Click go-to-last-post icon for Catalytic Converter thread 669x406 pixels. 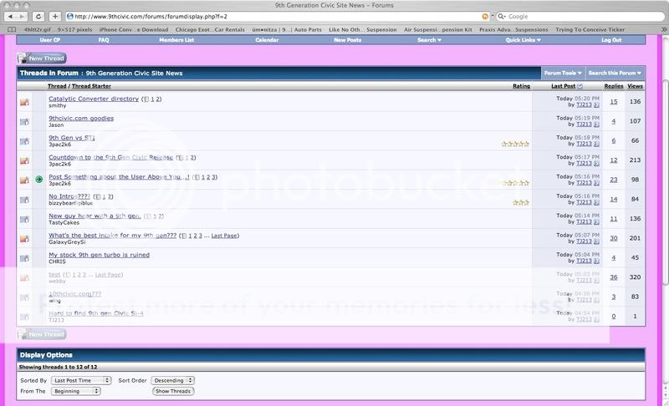(597, 105)
